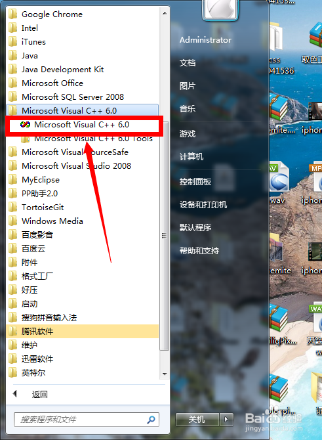Click the program list scrollbar thumb
This screenshot has height=440, width=322.
pyautogui.click(x=165, y=236)
